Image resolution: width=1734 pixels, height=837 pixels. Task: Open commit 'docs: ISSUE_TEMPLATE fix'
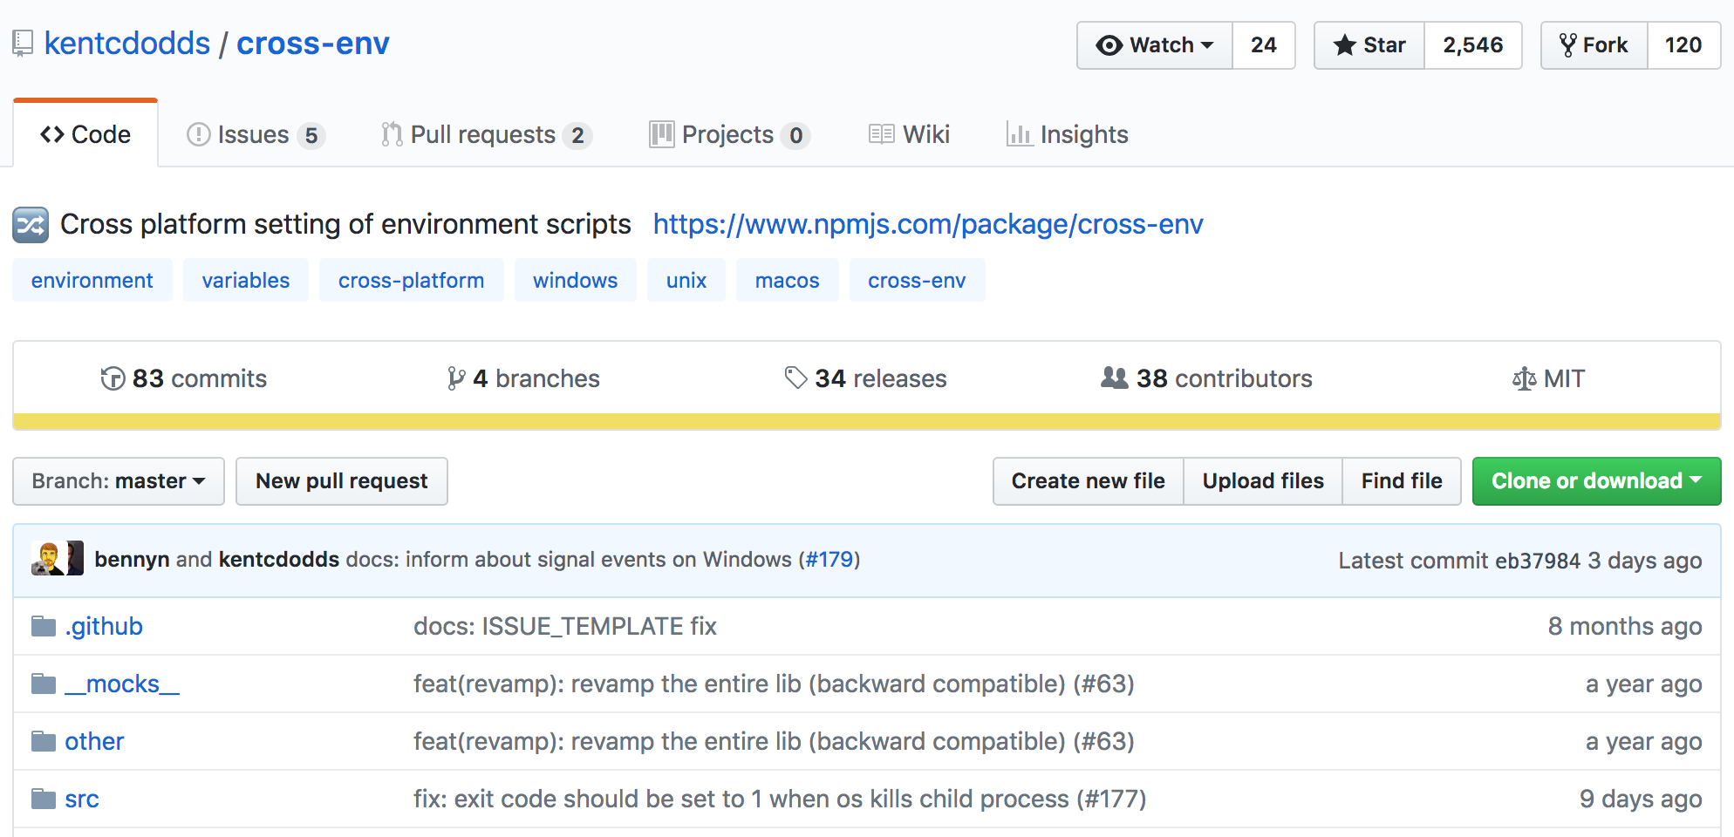[x=565, y=626]
